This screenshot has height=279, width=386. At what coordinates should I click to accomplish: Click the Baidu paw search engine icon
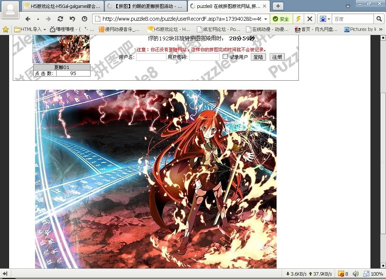tap(323, 19)
